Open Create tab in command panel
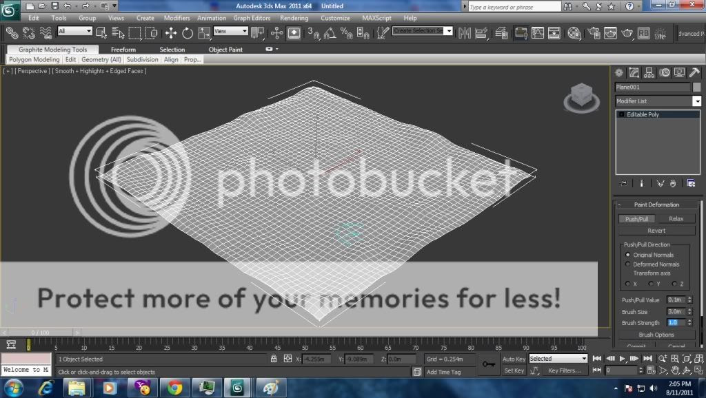Image resolution: width=706 pixels, height=398 pixels. point(619,72)
